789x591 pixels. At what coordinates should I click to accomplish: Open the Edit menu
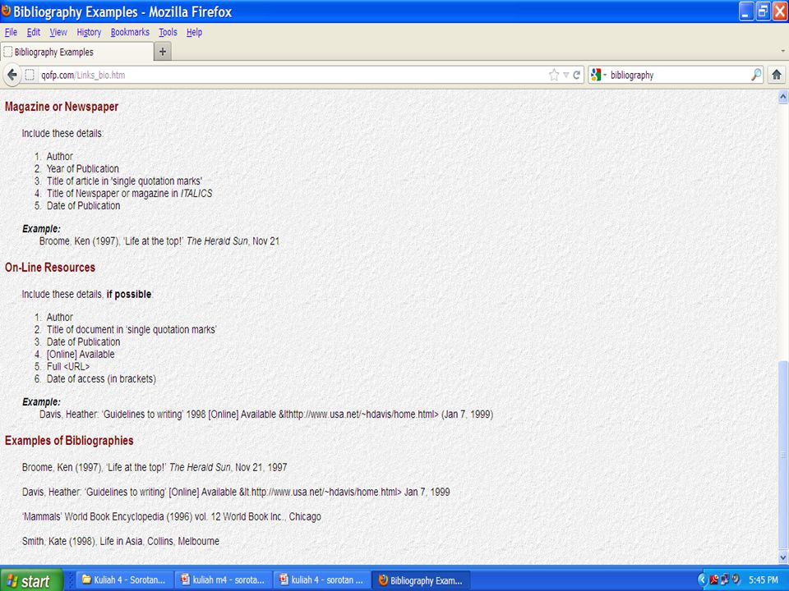(33, 32)
